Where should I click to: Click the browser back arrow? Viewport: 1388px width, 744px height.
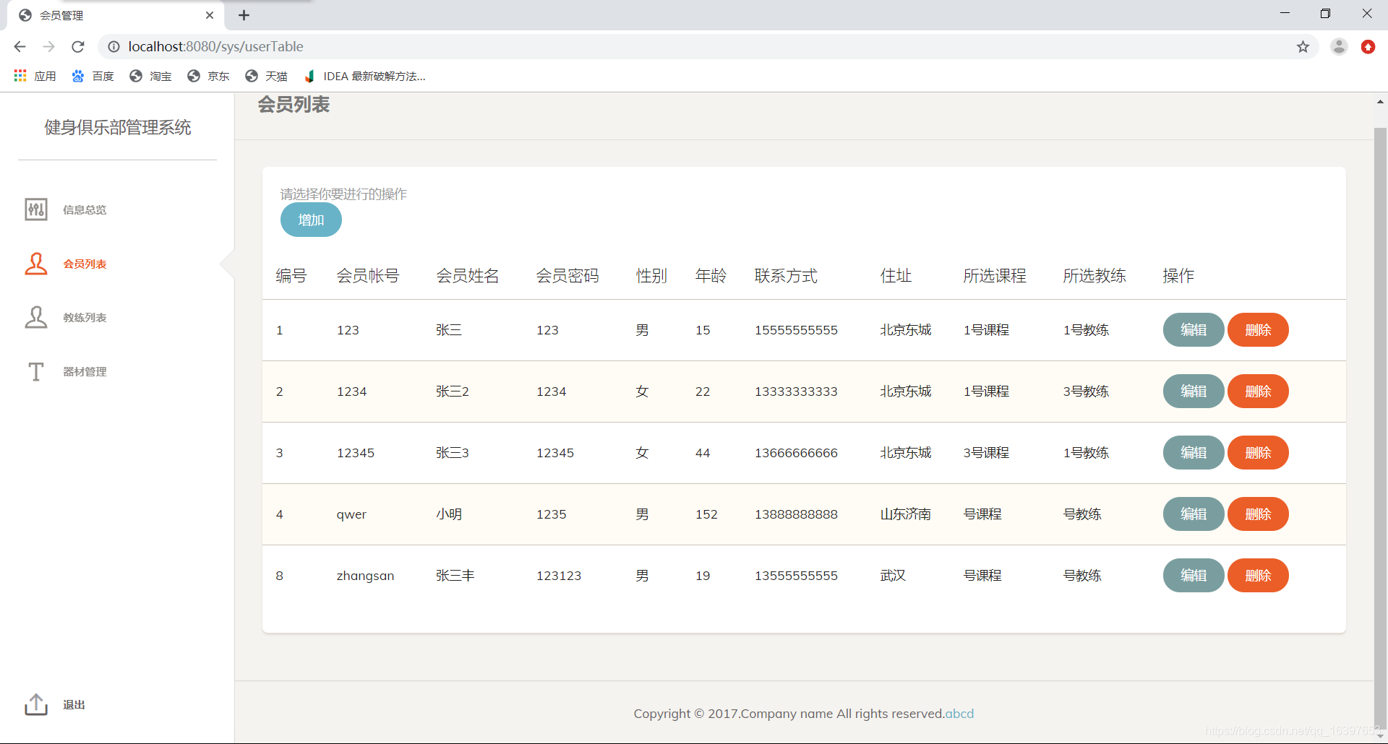[20, 47]
